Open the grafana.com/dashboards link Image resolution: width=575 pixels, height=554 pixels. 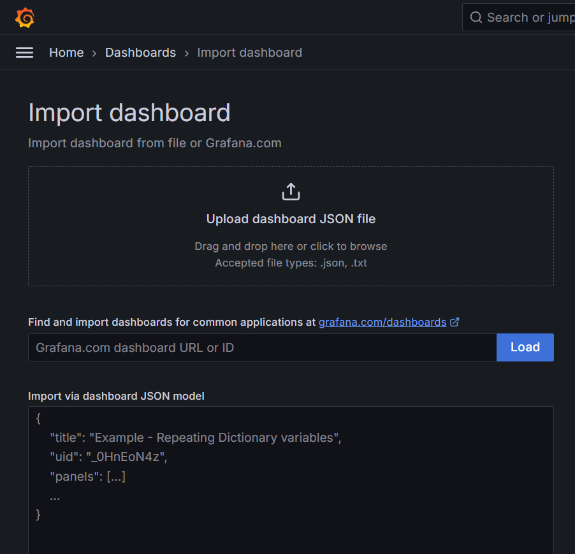click(x=382, y=322)
